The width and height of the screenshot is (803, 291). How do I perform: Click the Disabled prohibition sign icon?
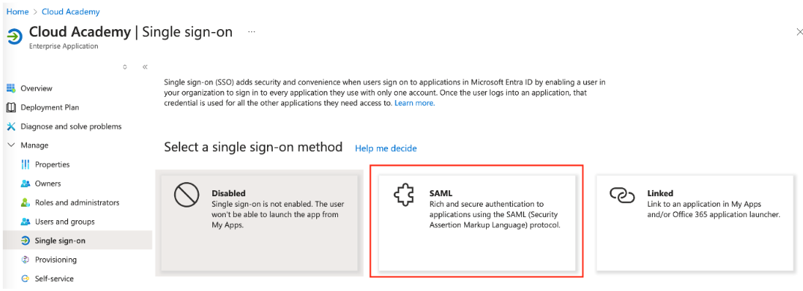[186, 195]
